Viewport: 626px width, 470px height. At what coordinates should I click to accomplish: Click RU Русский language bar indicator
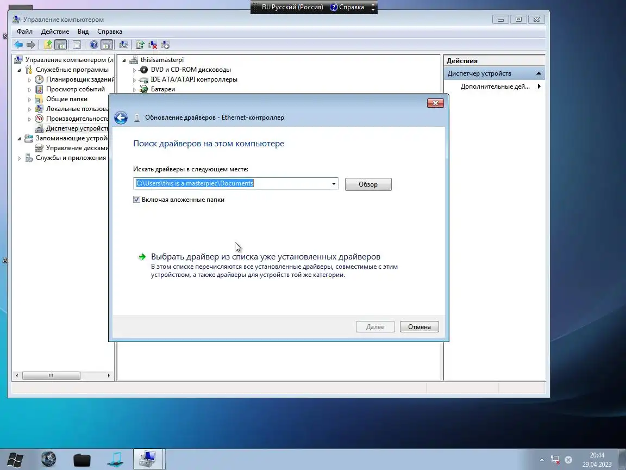[x=292, y=7]
